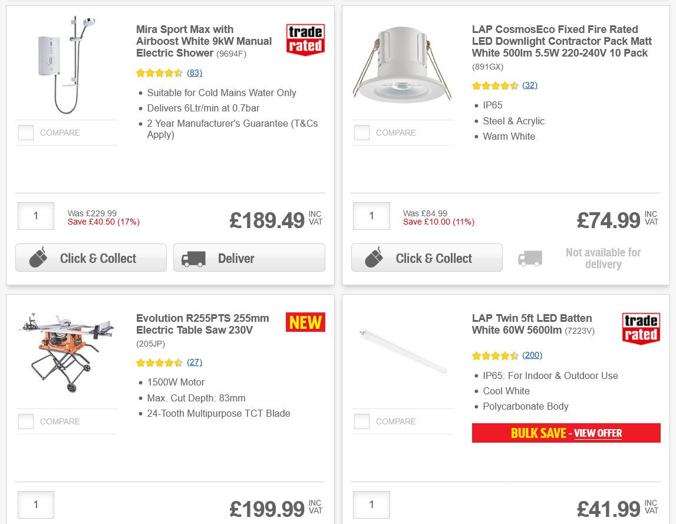Viewport: 676px width, 524px height.
Task: Open the (83) reviews for Mira shower
Action: click(x=194, y=73)
